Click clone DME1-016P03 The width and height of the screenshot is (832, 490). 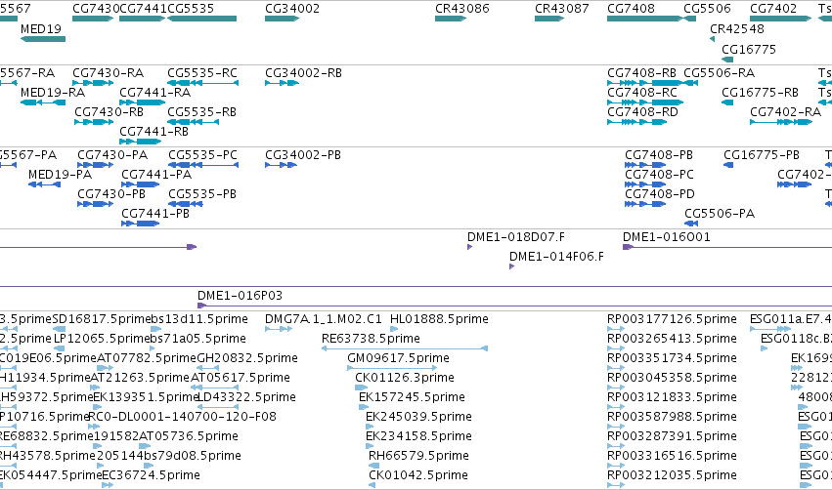pos(514,306)
